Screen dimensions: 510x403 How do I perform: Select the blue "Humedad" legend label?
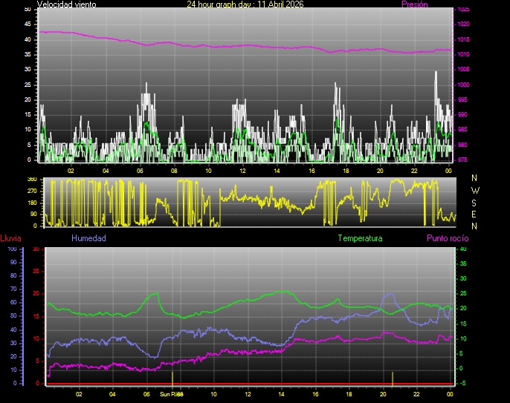pos(88,238)
